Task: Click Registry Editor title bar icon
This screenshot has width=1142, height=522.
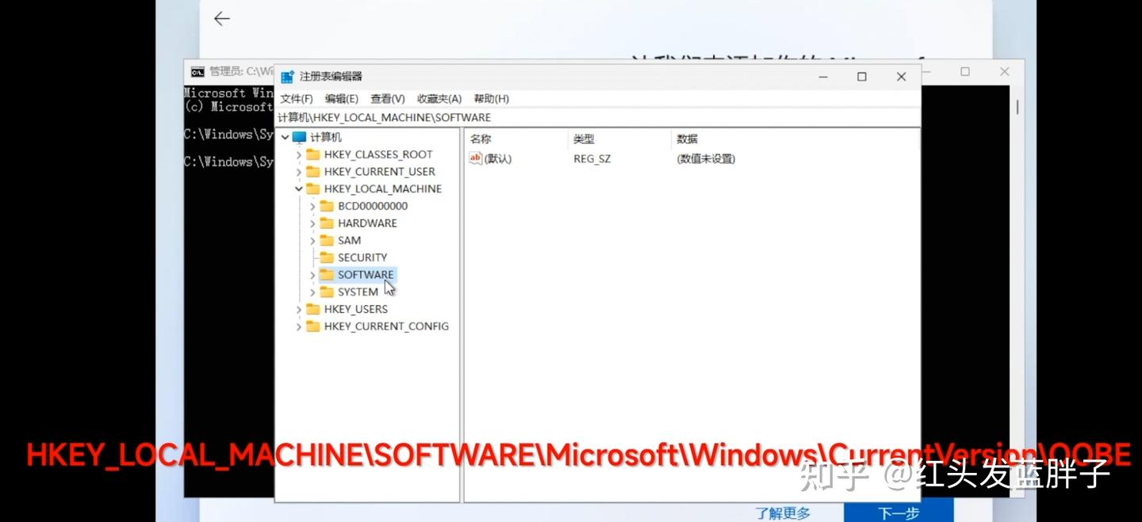Action: (x=287, y=77)
